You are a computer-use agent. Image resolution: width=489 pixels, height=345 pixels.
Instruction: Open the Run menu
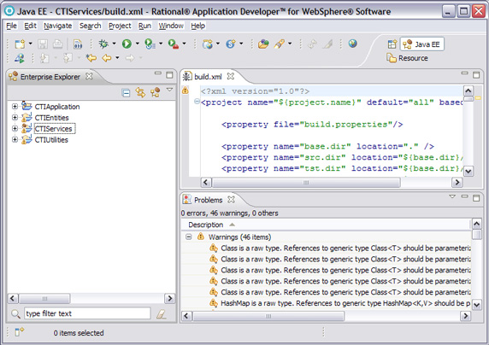pyautogui.click(x=144, y=26)
